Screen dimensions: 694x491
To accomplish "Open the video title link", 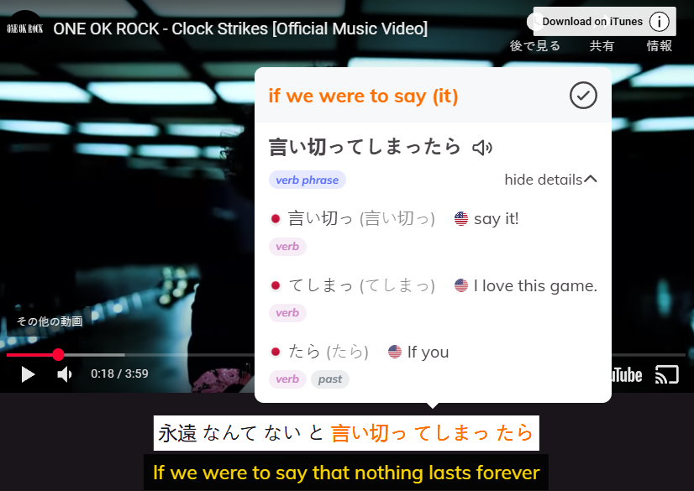I will point(240,29).
